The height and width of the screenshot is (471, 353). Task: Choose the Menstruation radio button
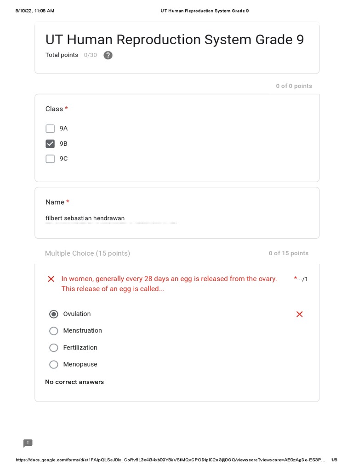(54, 331)
